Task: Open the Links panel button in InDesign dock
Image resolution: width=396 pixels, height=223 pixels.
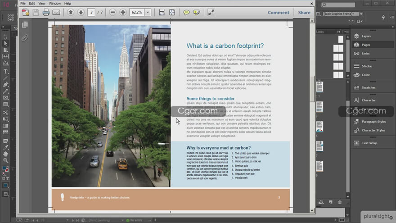Action: coord(373,53)
